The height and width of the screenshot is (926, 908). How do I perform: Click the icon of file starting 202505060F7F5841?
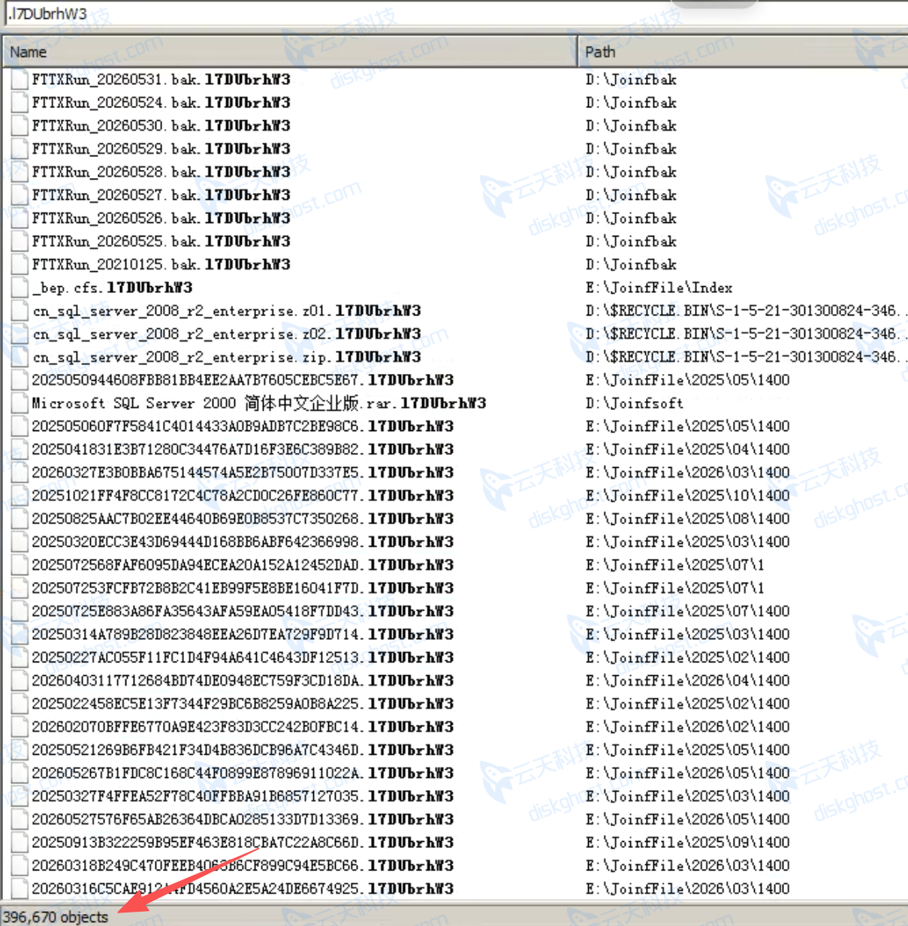20,427
